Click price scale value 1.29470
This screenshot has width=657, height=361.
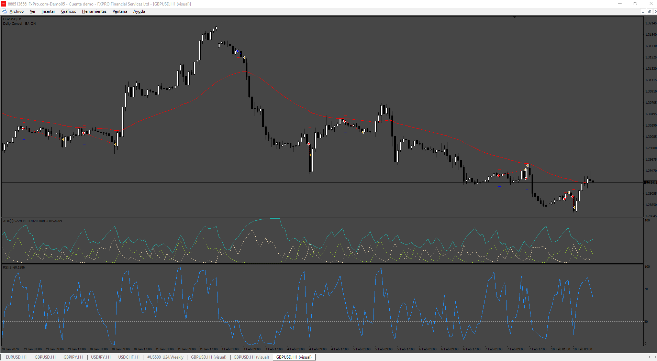(651, 171)
